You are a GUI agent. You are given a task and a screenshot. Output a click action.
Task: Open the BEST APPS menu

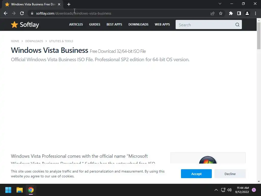click(x=114, y=24)
